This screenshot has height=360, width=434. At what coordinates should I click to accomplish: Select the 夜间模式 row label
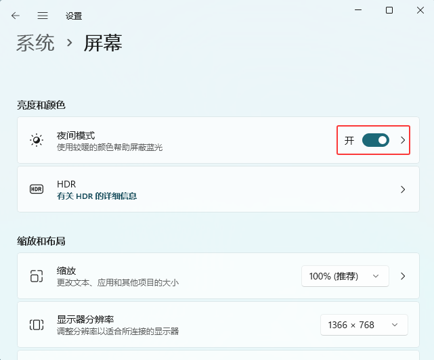[x=76, y=135]
